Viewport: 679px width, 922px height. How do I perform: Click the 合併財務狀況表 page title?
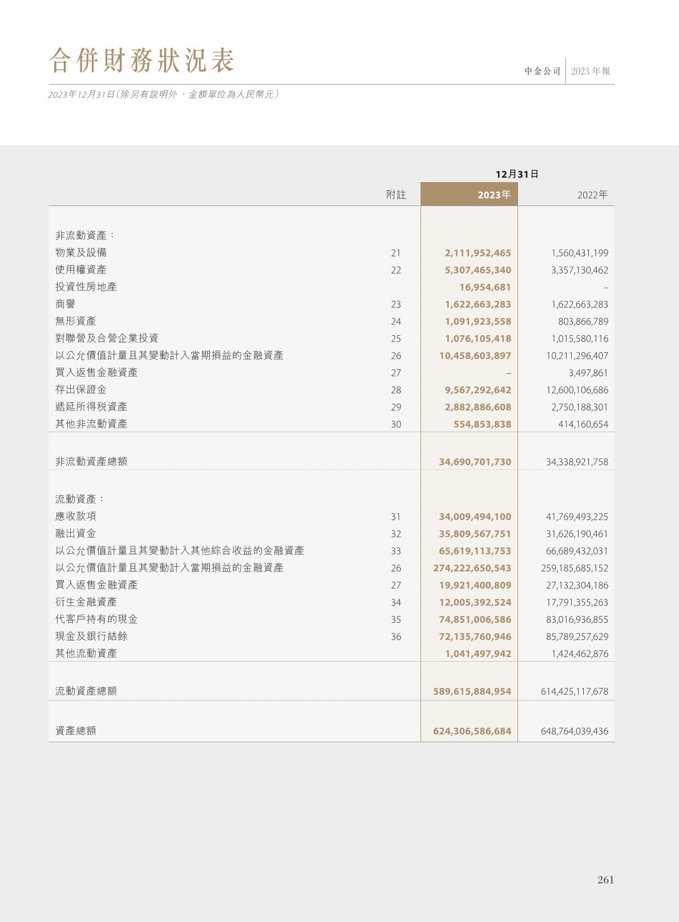[142, 61]
